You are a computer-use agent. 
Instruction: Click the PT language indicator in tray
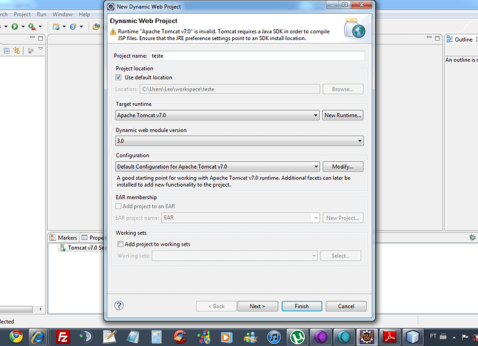coord(433,336)
